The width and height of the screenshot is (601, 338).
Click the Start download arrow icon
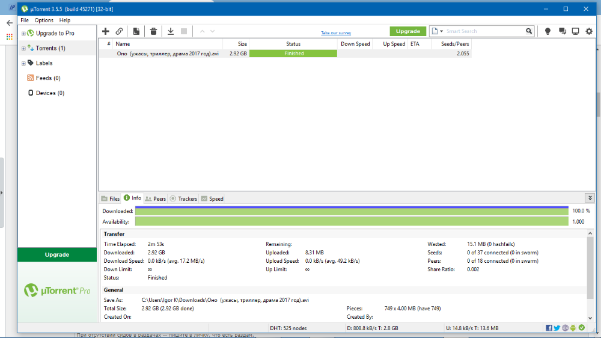(x=171, y=31)
